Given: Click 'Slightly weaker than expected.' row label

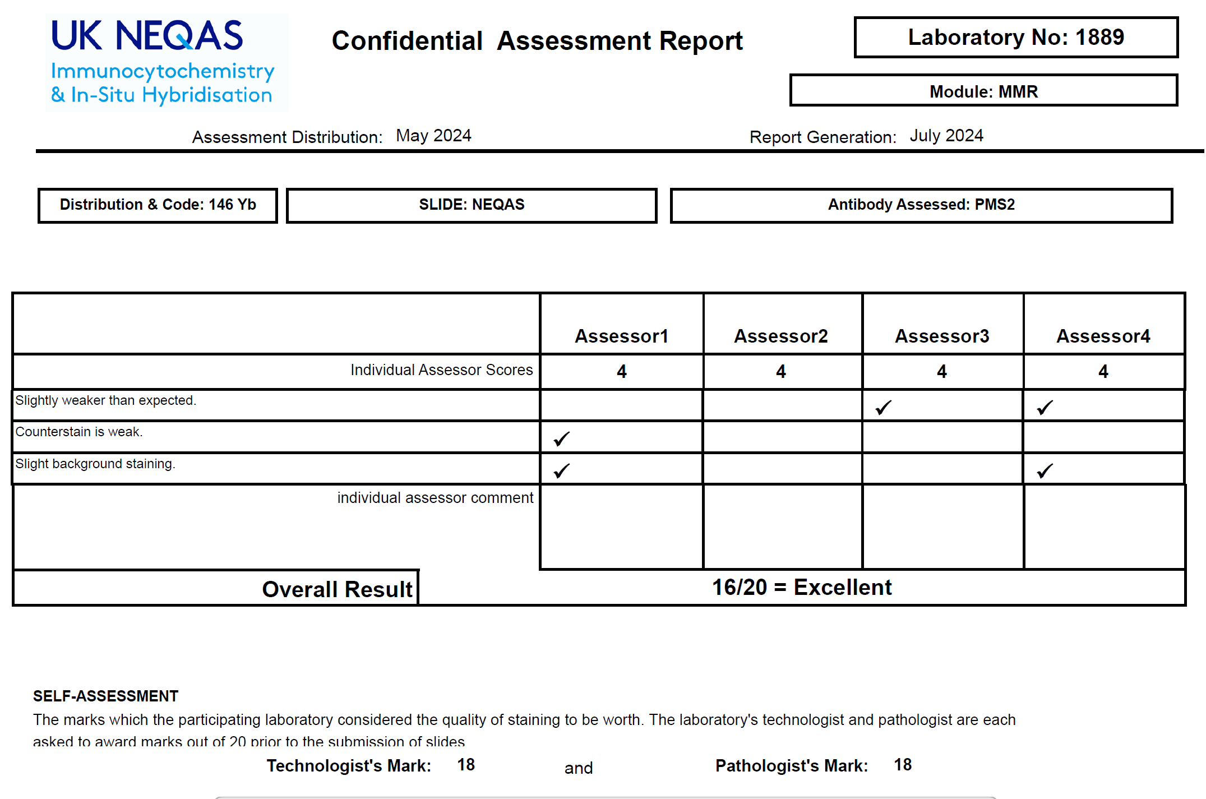Looking at the screenshot, I should (105, 400).
